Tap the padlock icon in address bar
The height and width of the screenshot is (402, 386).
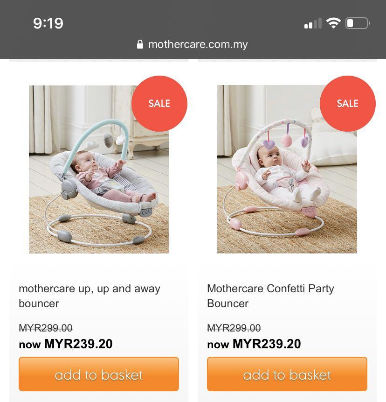[x=140, y=44]
